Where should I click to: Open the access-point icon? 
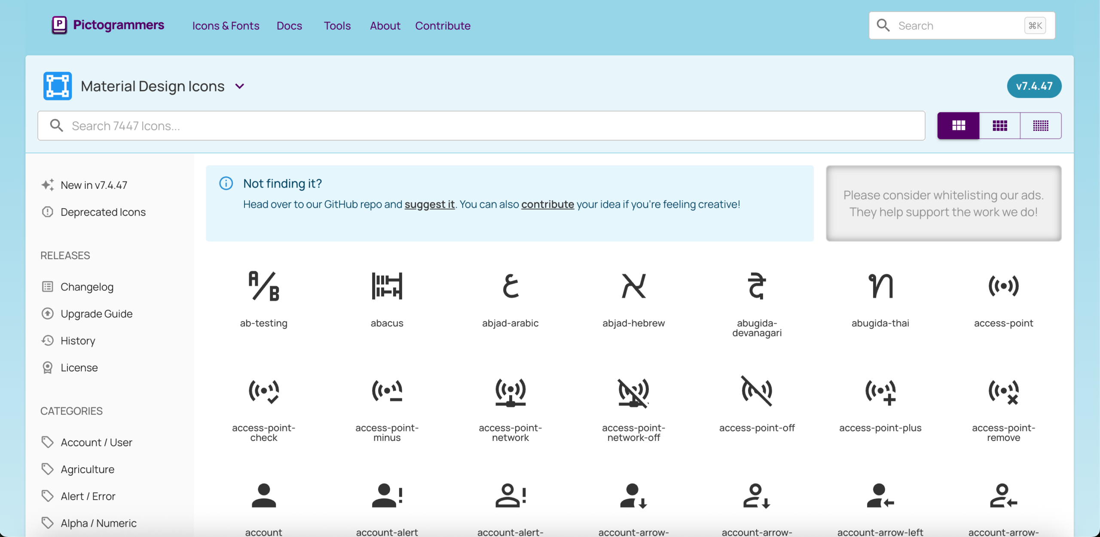click(1003, 286)
